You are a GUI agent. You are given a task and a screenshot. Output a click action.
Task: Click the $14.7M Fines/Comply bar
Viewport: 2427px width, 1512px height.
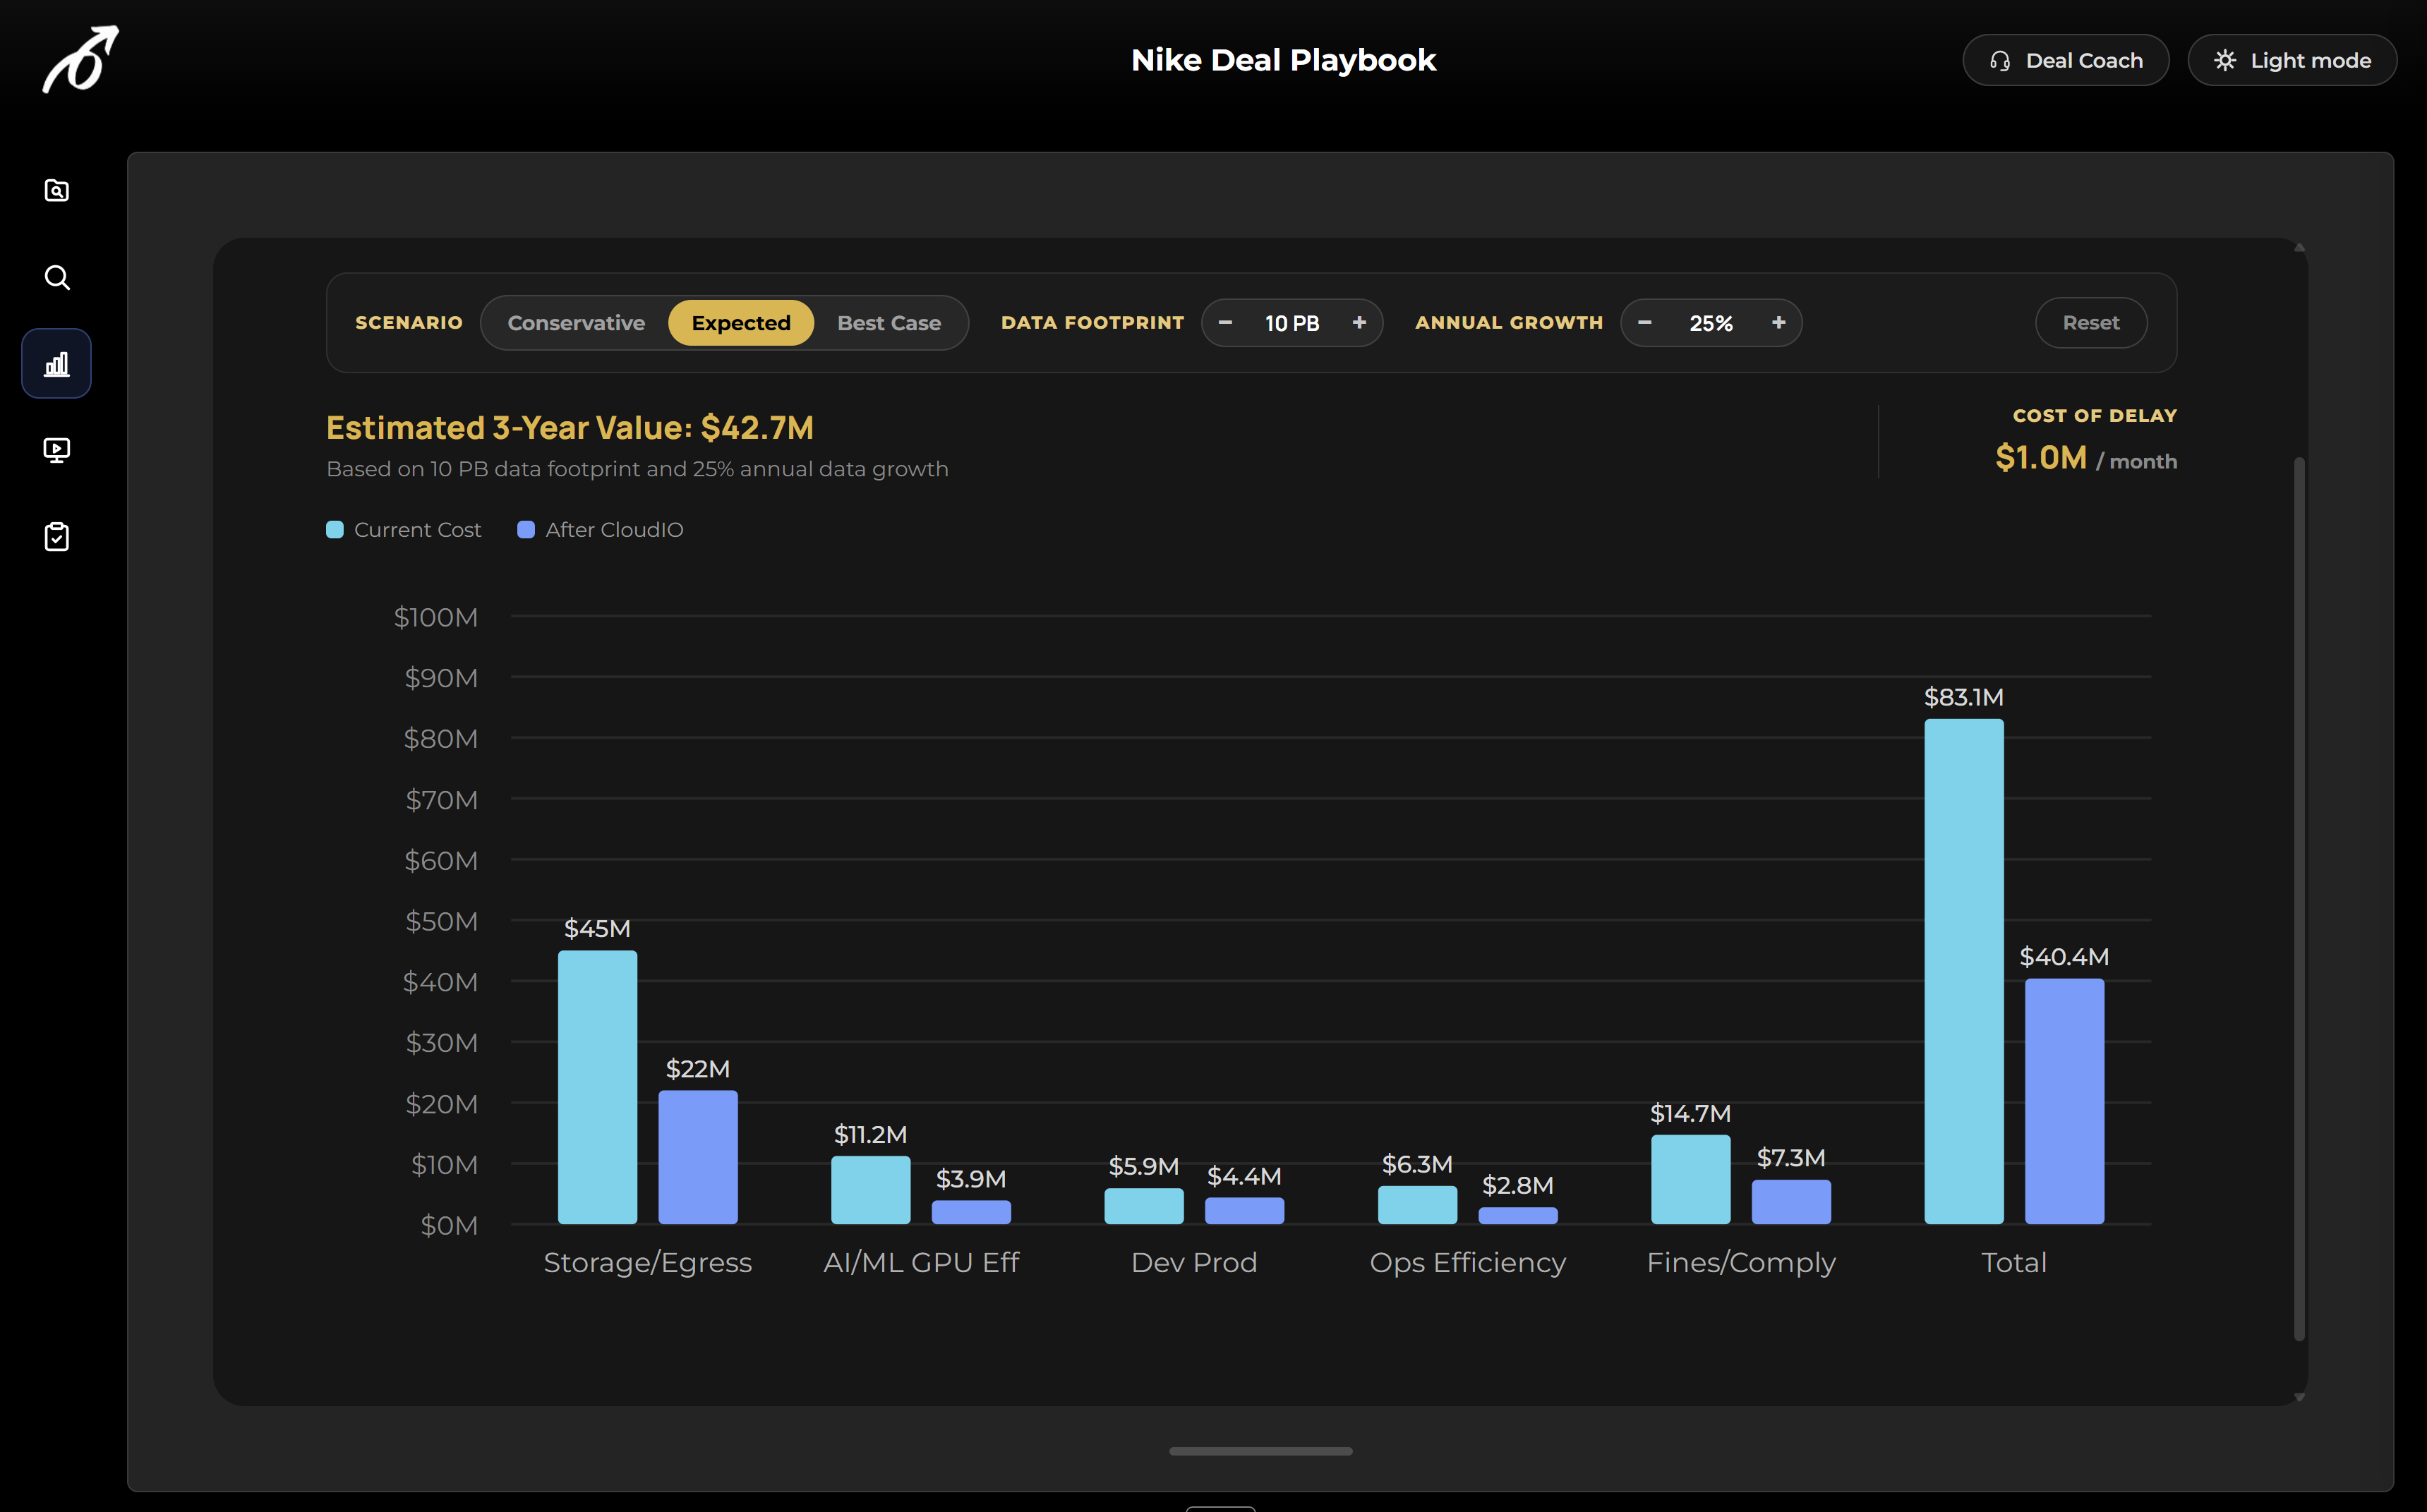(1690, 1179)
